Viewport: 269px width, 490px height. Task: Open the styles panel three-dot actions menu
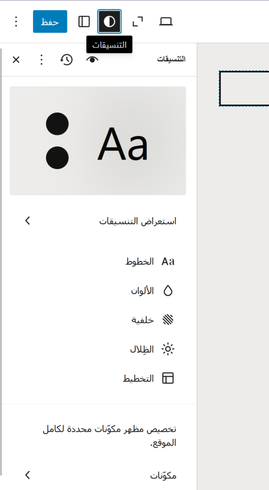[41, 59]
